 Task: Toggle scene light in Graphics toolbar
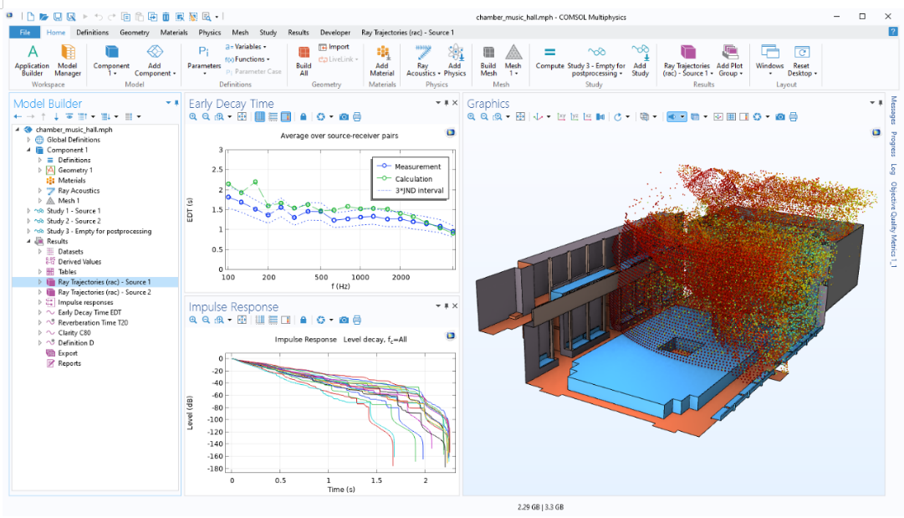pos(672,116)
